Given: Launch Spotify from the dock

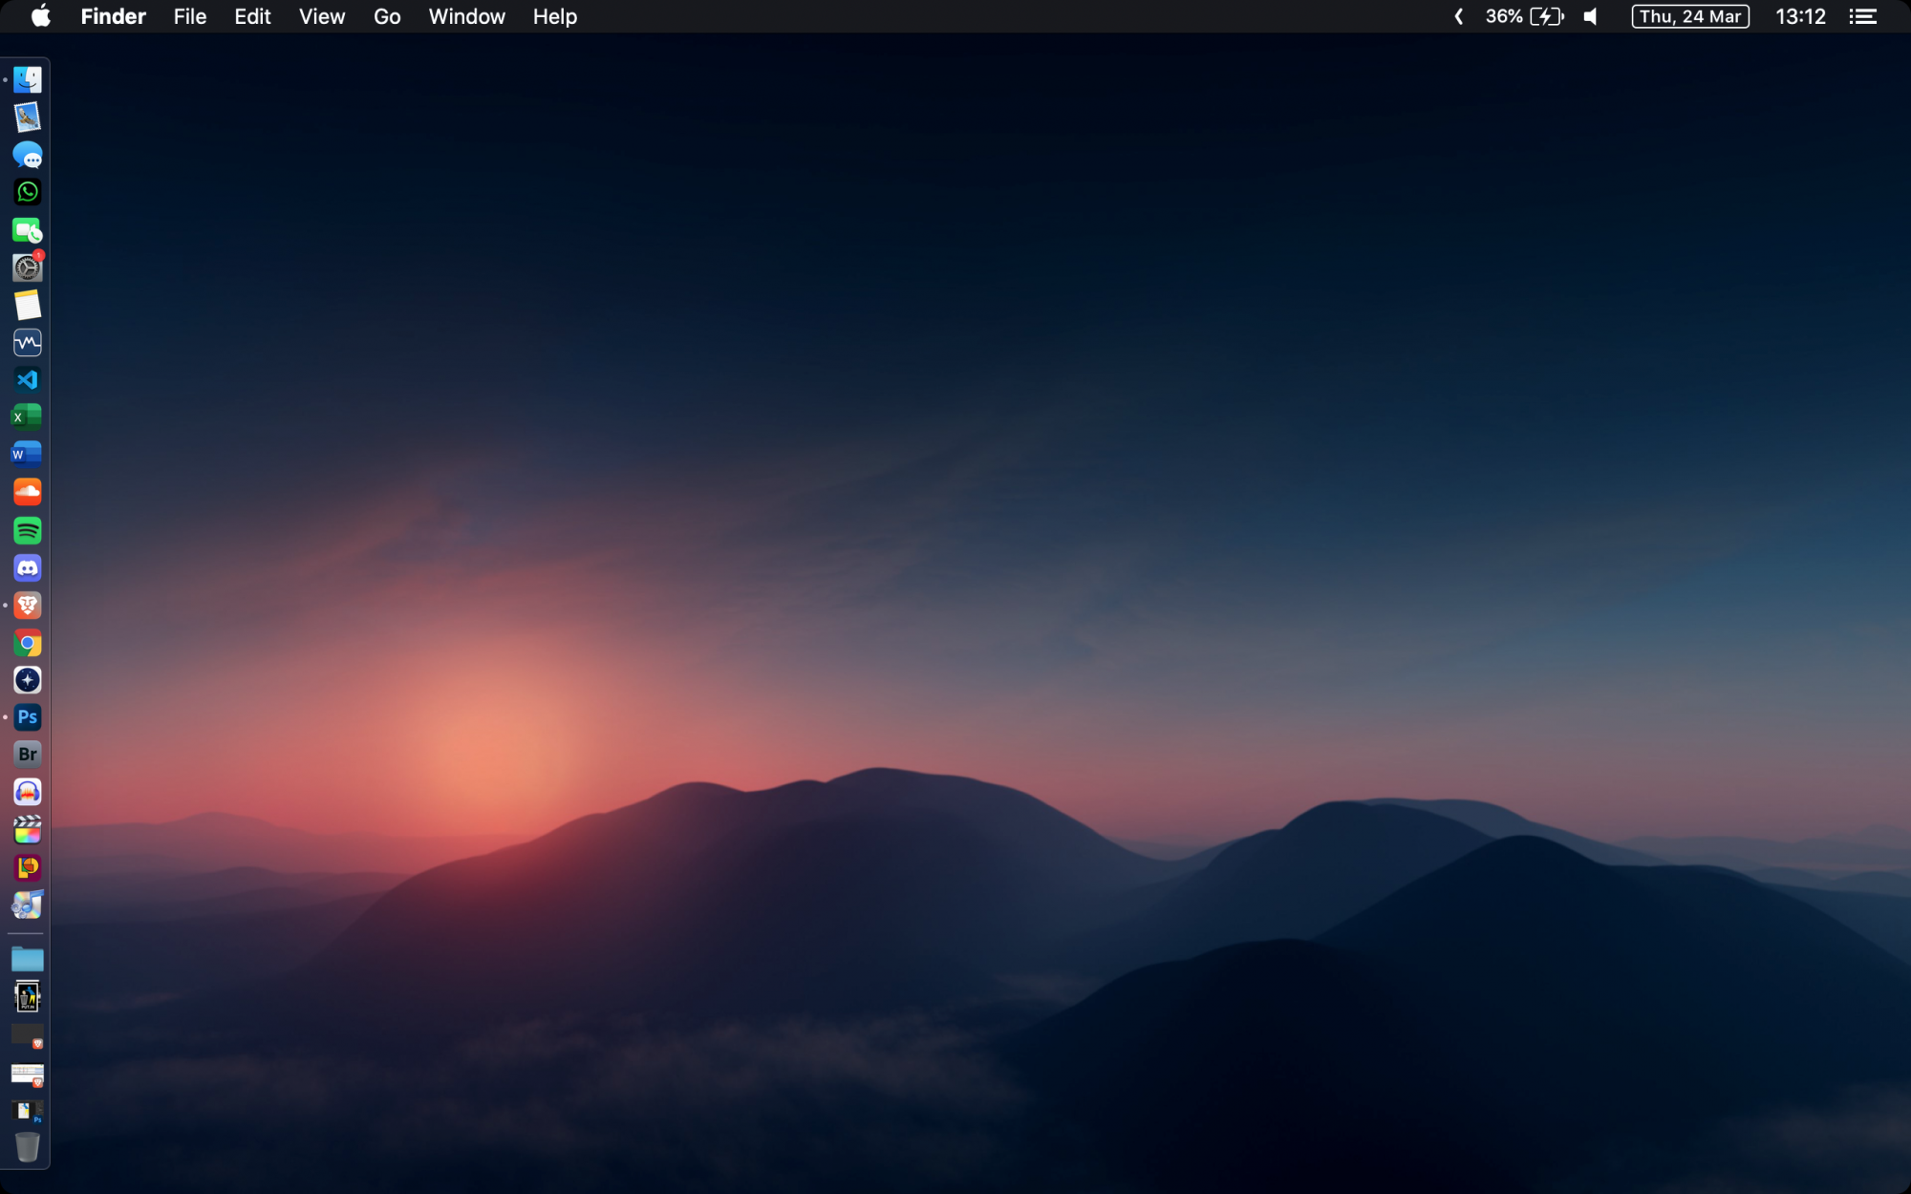Looking at the screenshot, I should 28,530.
